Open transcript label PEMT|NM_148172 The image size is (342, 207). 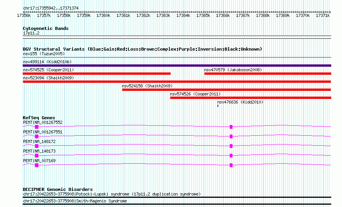coord(39,142)
